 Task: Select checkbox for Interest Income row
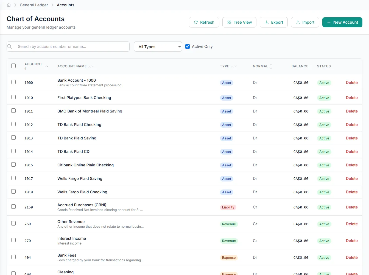[13, 240]
